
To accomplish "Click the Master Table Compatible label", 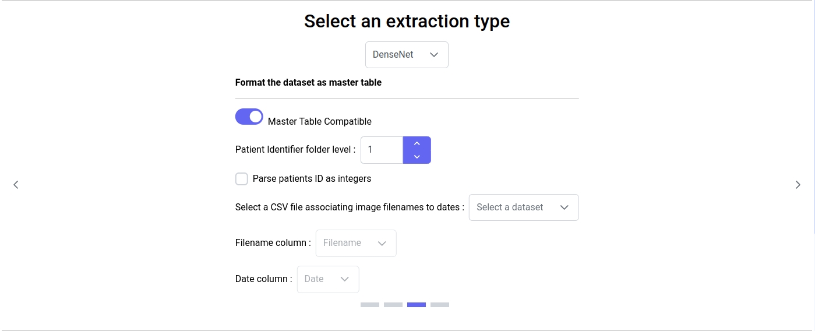I will [x=320, y=122].
